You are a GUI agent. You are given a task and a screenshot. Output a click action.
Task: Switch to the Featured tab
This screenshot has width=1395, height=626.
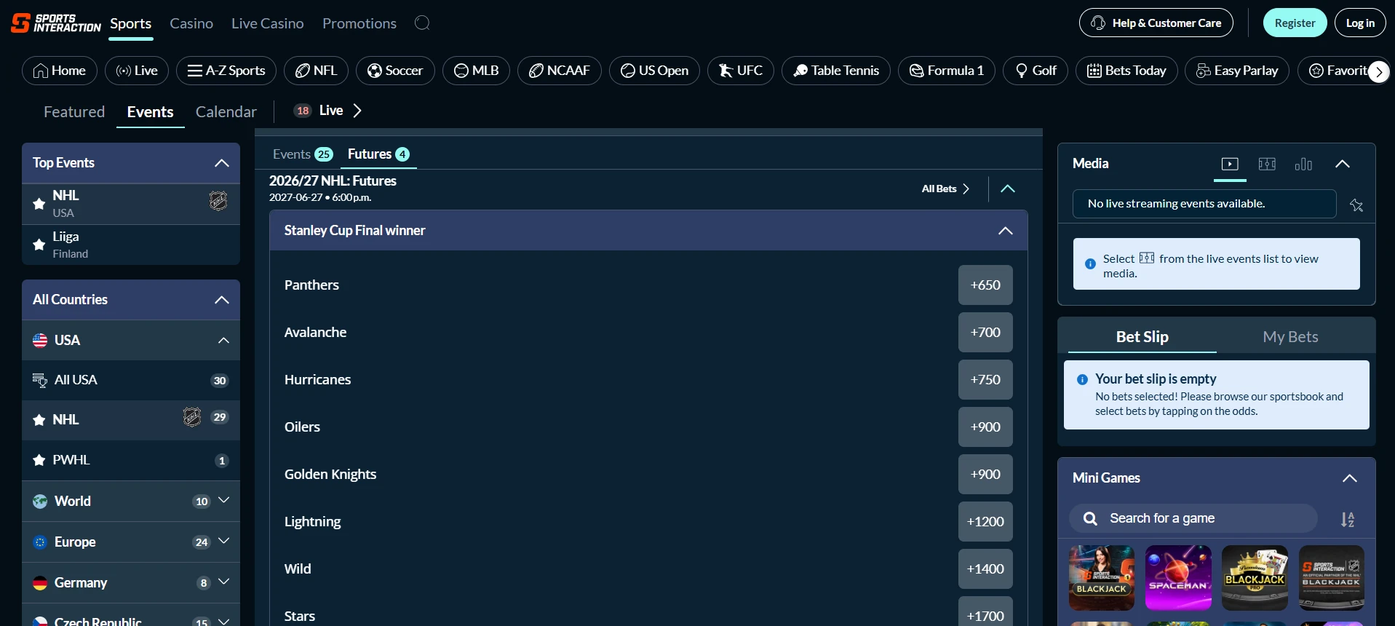pos(74,111)
